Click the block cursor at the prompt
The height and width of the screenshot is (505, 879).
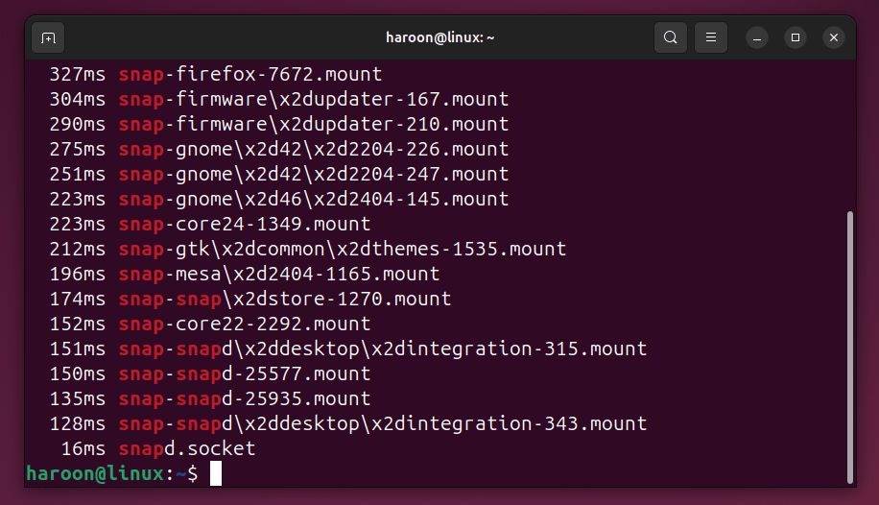tap(216, 473)
